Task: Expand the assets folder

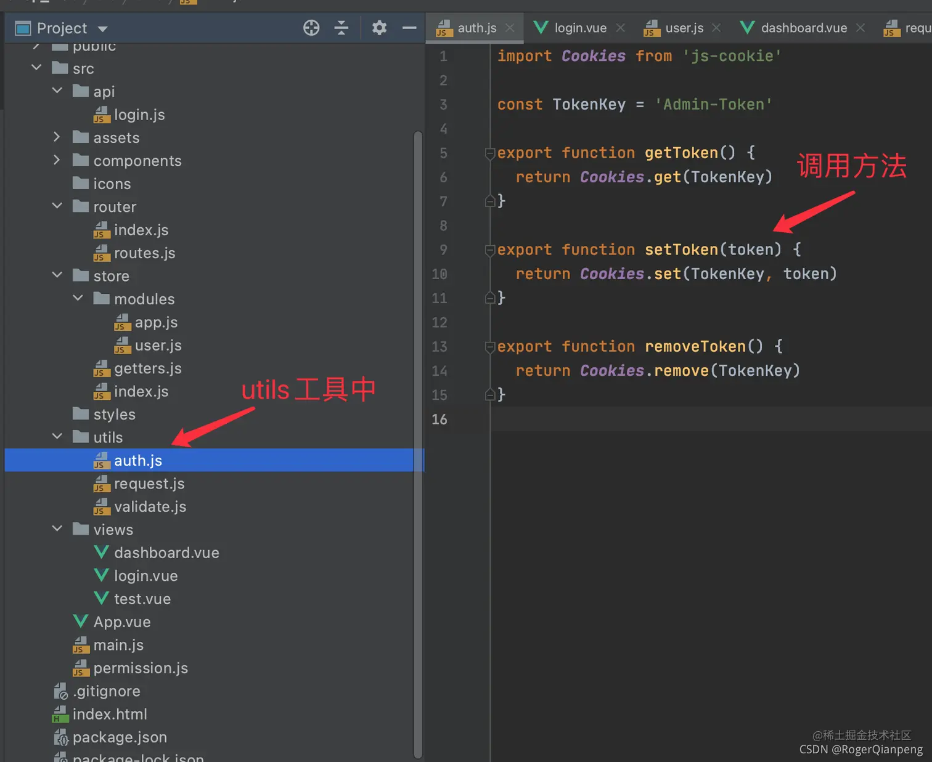Action: point(57,137)
